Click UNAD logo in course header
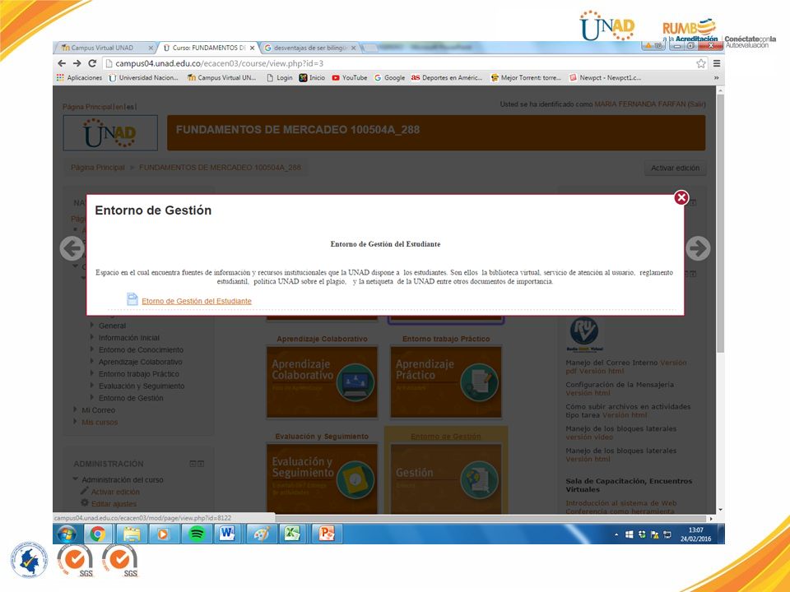The image size is (790, 592). pos(110,133)
